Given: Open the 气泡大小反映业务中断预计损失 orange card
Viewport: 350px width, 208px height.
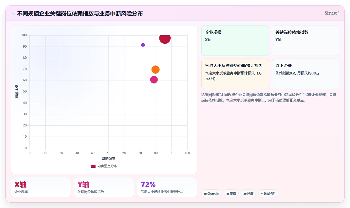Looking at the screenshot, I should pos(235,74).
